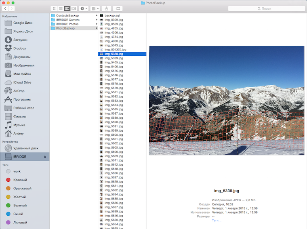This screenshot has width=307, height=229.
Task: Open the Arrange items dropdown
Action: pyautogui.click(x=95, y=8)
